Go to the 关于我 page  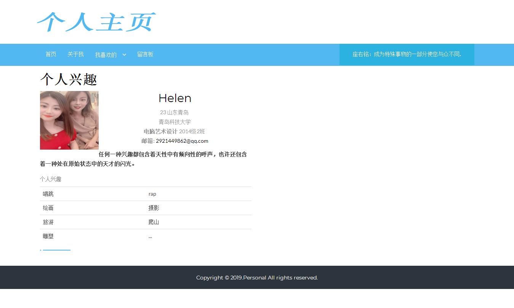pos(75,54)
